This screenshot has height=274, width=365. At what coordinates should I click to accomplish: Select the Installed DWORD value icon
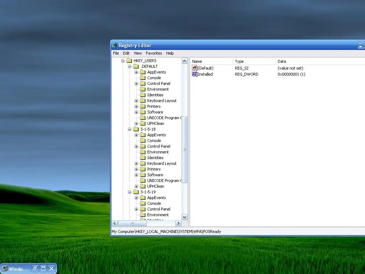tap(195, 74)
